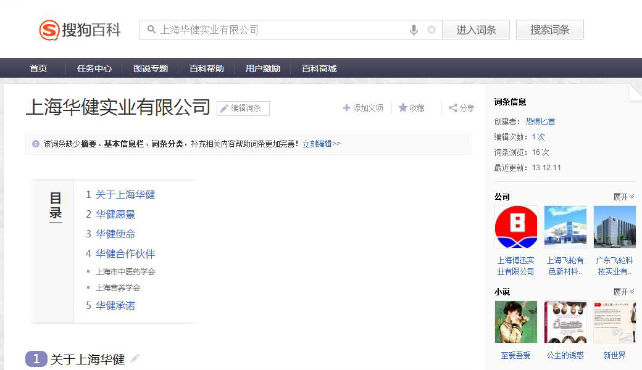Click the 编辑词条 button
The height and width of the screenshot is (370, 642).
pyautogui.click(x=243, y=109)
